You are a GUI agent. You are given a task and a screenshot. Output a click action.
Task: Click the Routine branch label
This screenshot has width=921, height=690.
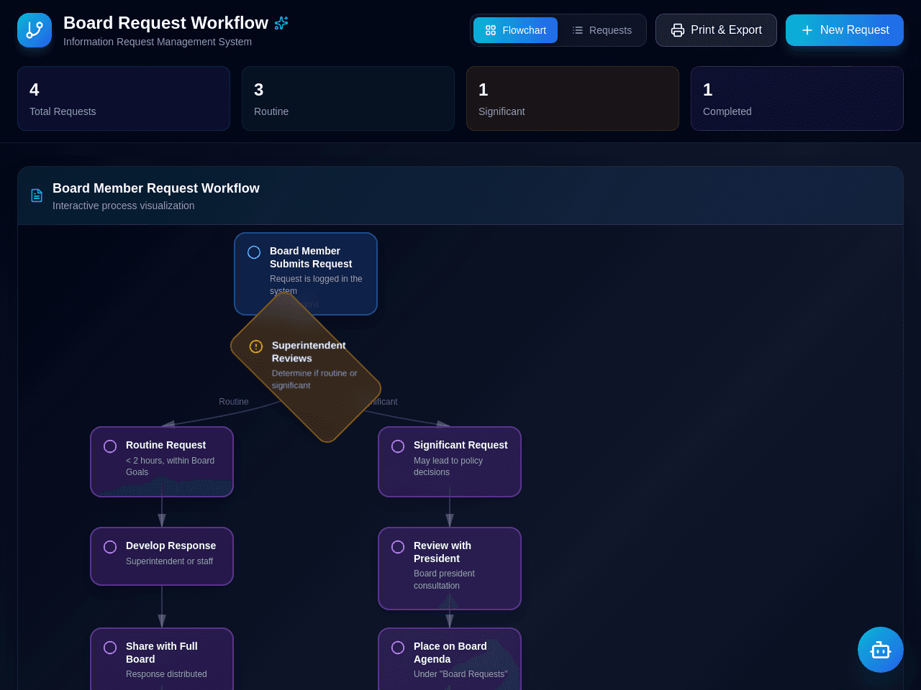[234, 402]
